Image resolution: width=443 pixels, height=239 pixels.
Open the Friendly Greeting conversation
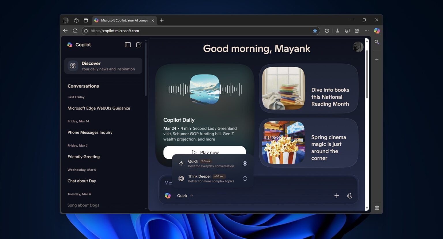pos(84,157)
